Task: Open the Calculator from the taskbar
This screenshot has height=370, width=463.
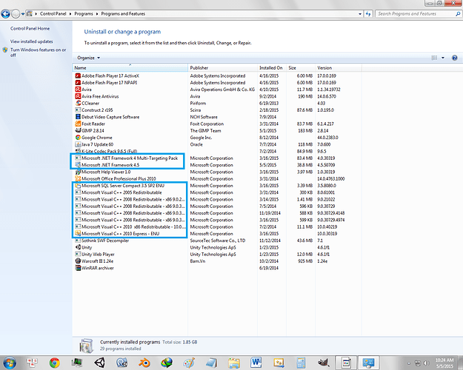Action: 301,363
